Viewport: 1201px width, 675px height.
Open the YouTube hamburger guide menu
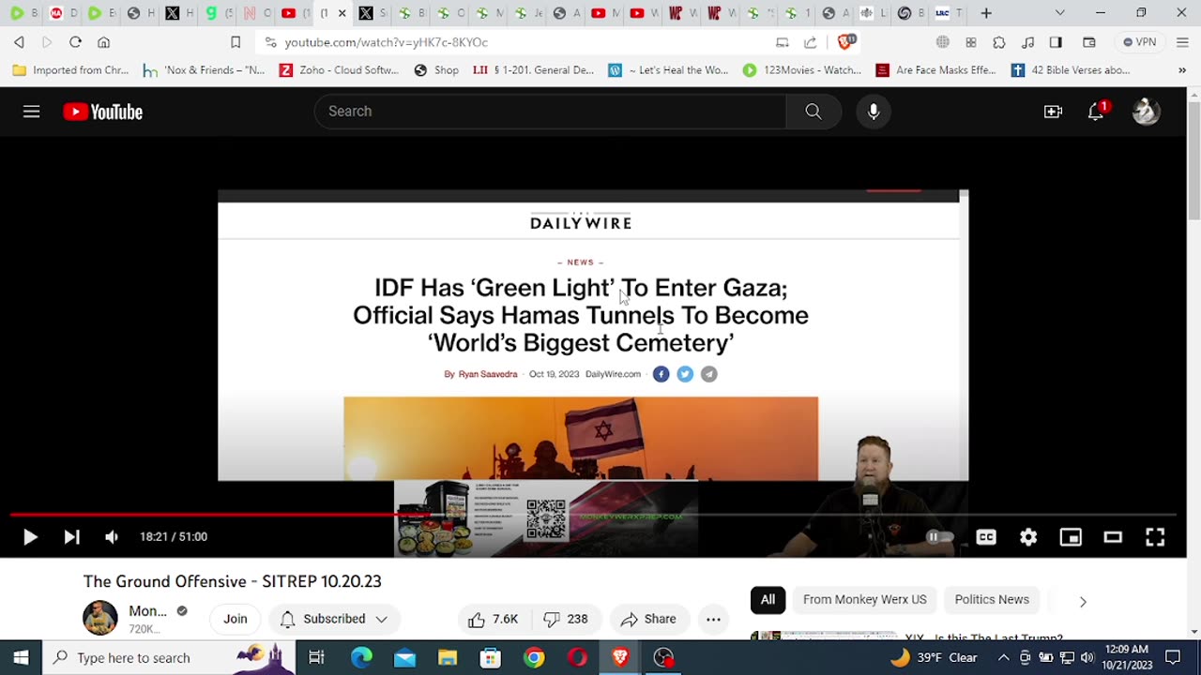coord(31,112)
